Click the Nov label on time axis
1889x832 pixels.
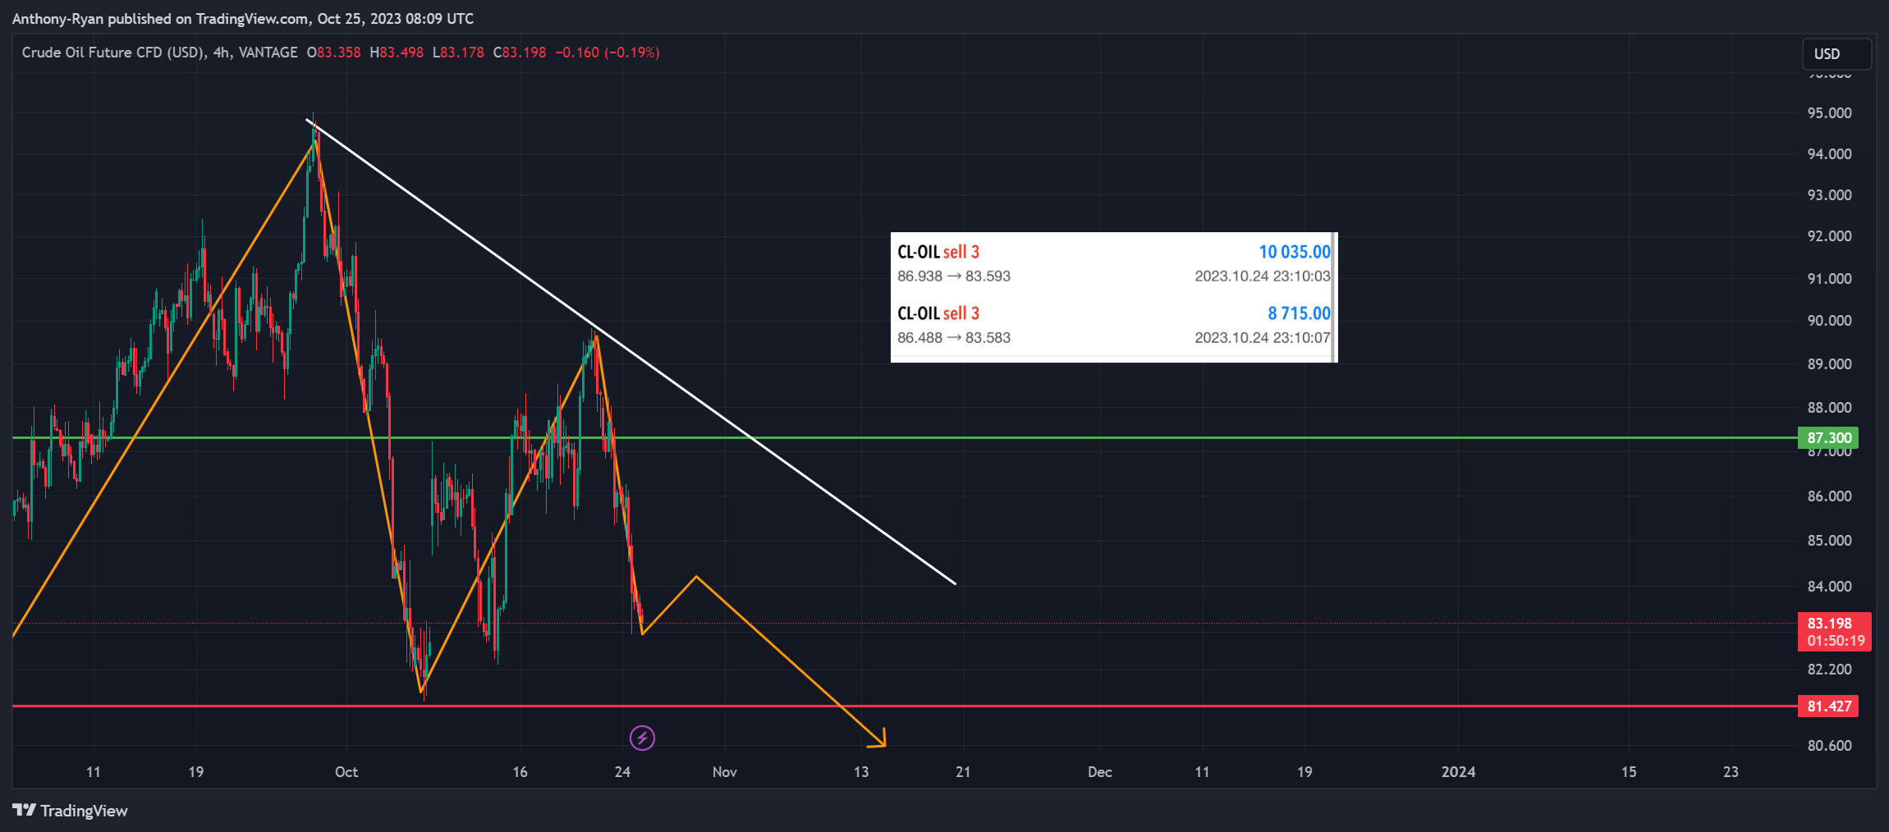pos(725,772)
